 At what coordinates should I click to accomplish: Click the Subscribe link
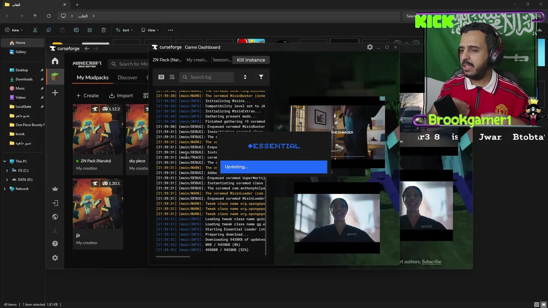(432, 262)
